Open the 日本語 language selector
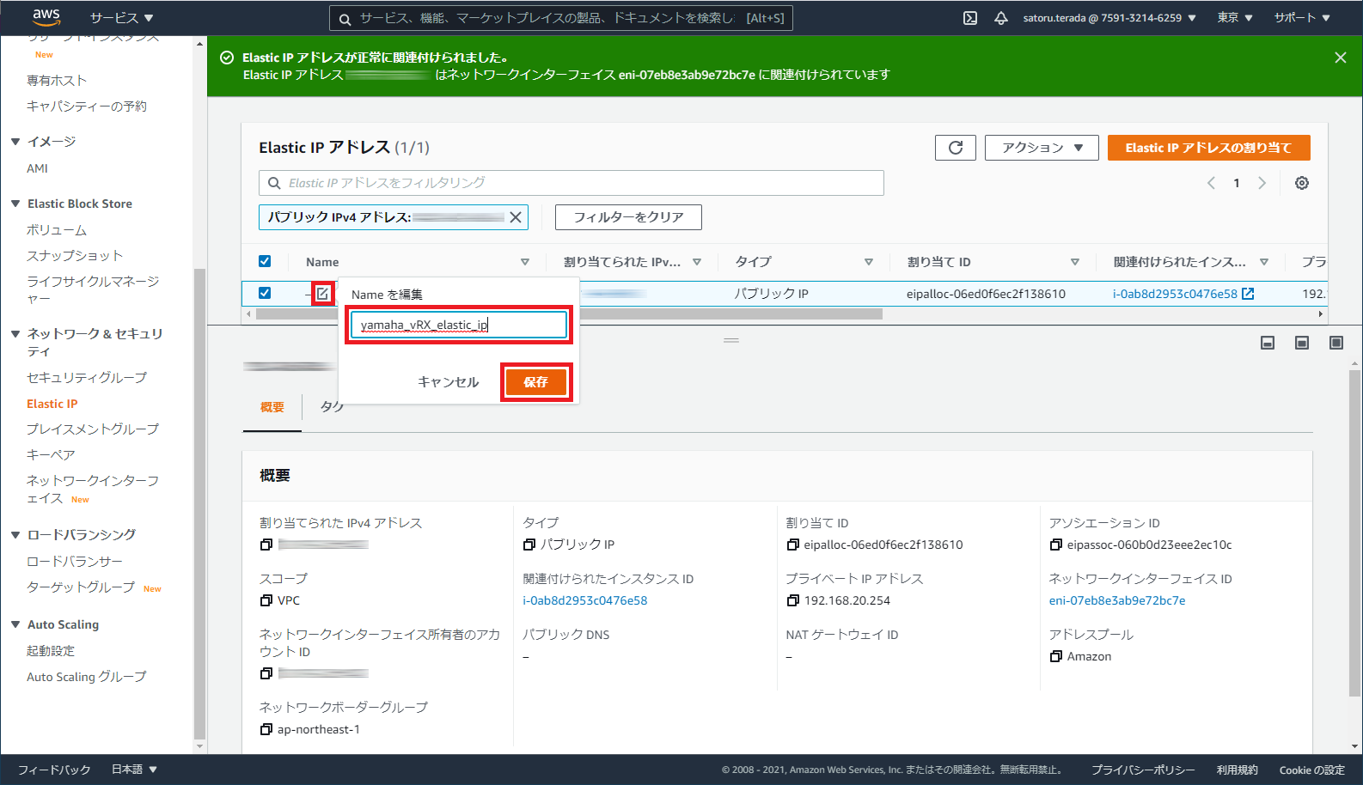Screen dimensions: 1363x785 click(134, 770)
